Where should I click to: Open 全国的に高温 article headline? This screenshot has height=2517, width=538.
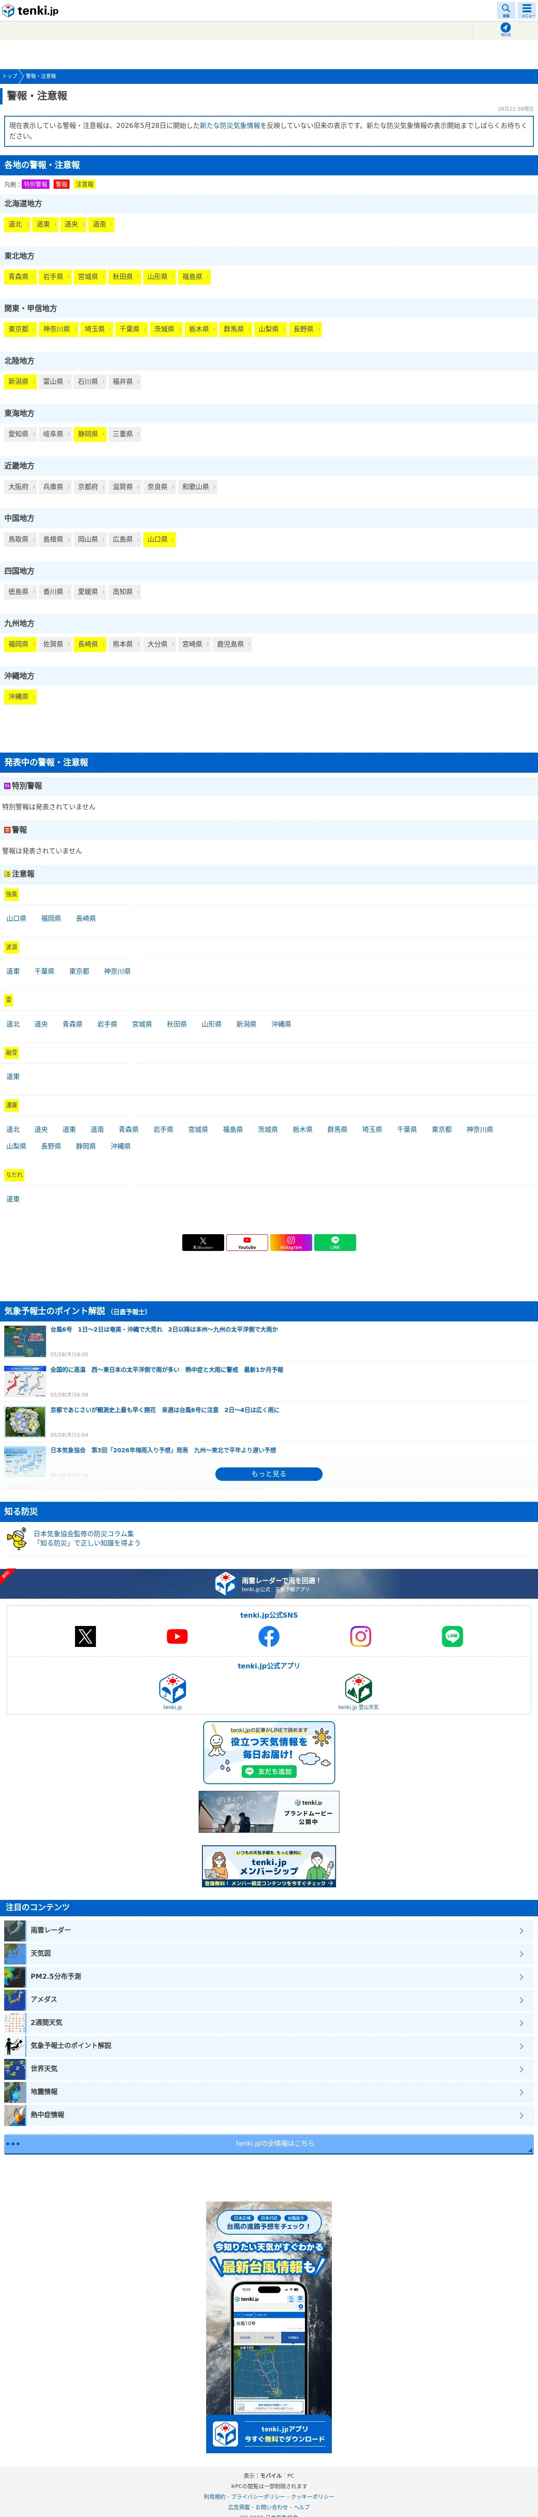tap(167, 1370)
